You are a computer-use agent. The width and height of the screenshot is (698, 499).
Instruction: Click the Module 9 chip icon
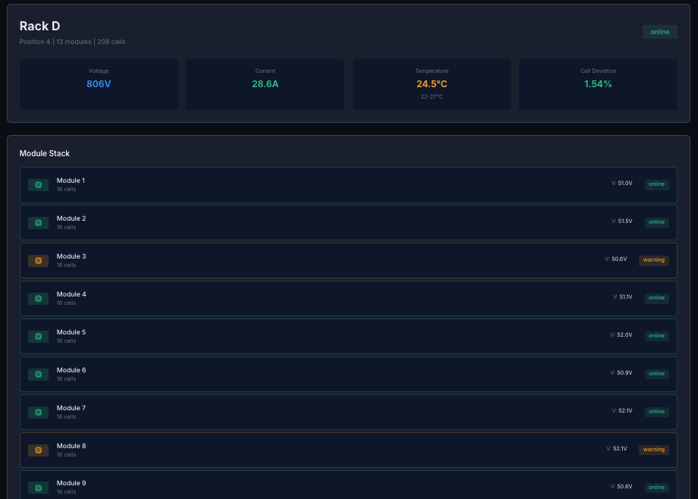[38, 487]
